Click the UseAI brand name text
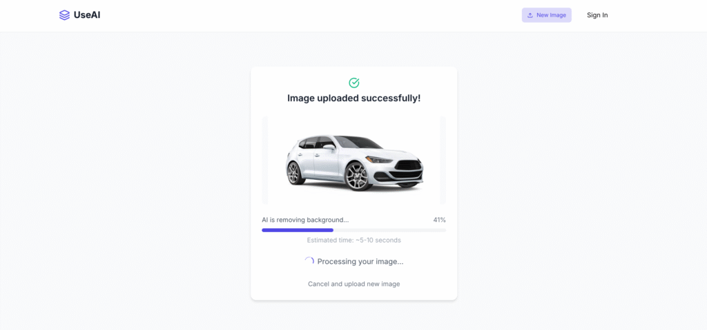The image size is (707, 330). (x=87, y=15)
